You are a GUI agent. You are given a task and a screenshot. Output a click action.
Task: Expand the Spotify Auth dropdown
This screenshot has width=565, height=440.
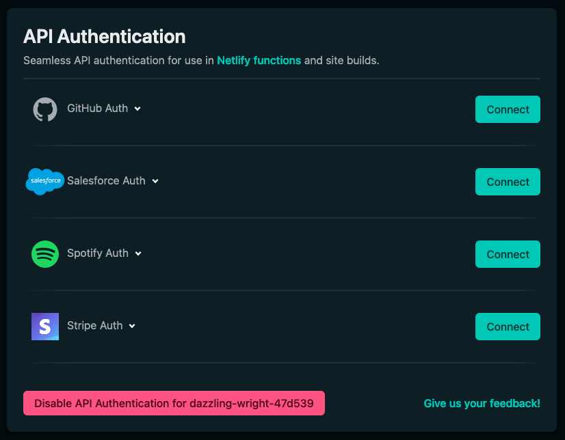point(137,253)
